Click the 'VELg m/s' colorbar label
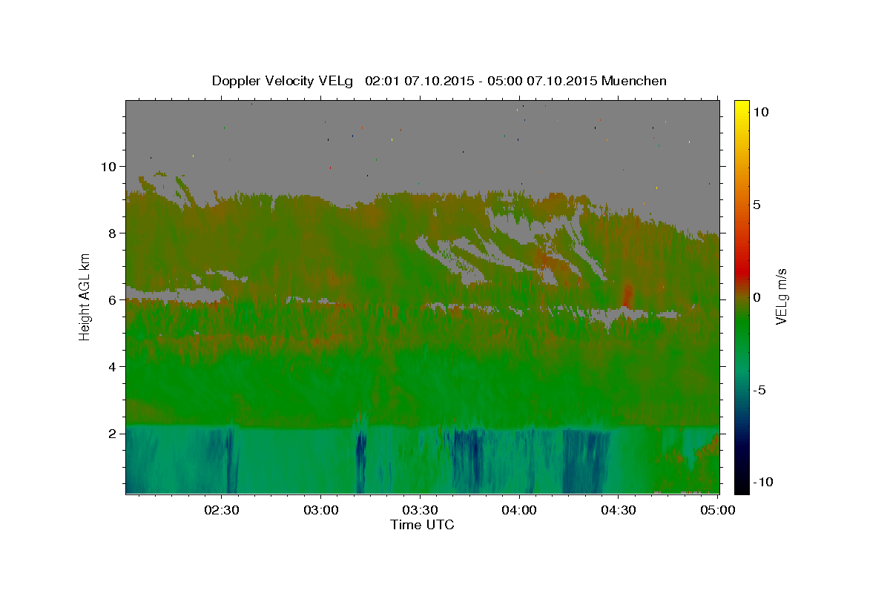Screen dimensions: 890x593 pyautogui.click(x=781, y=297)
